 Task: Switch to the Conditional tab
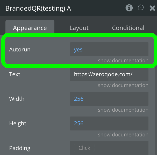point(128,28)
